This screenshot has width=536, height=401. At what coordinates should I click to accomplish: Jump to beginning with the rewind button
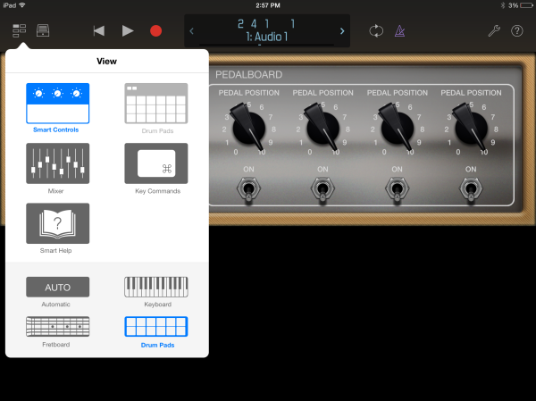[98, 30]
